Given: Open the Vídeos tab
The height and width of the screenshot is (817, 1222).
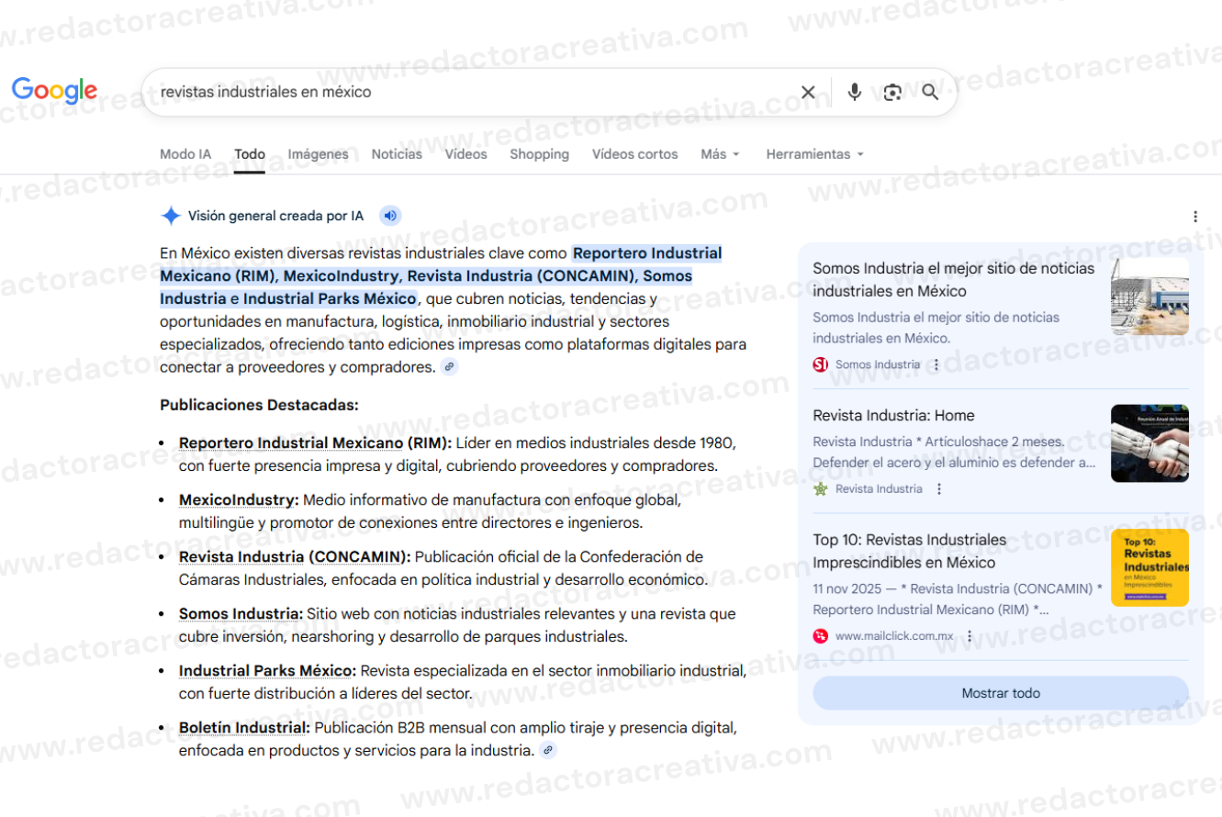Looking at the screenshot, I should pyautogui.click(x=466, y=154).
